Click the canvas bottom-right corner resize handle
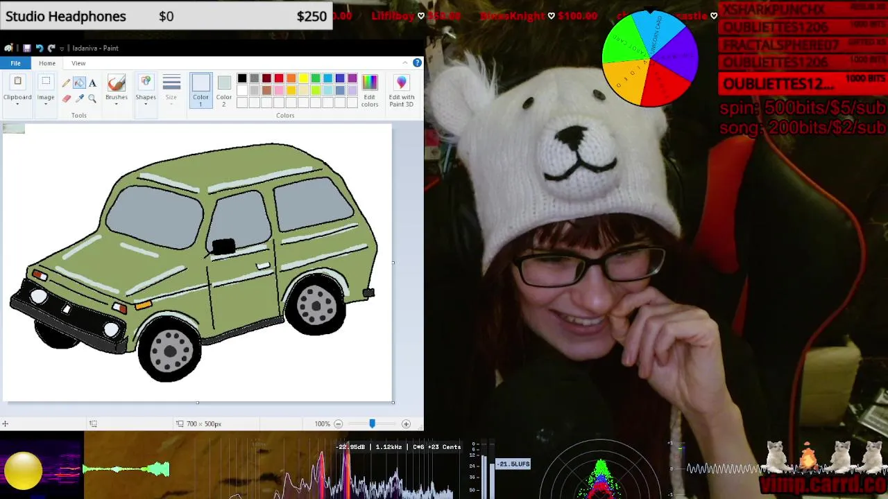 pyautogui.click(x=393, y=402)
